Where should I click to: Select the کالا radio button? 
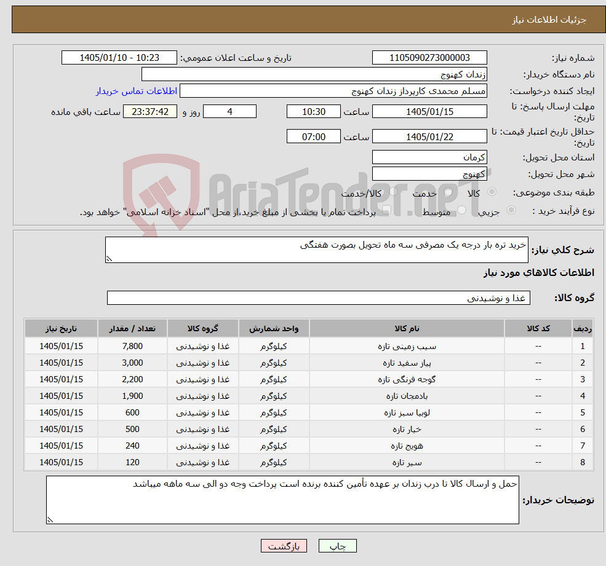coord(492,192)
